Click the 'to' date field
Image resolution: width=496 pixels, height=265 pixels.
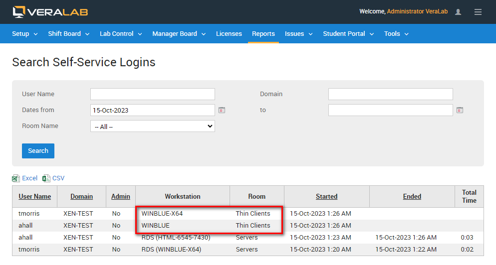point(390,110)
